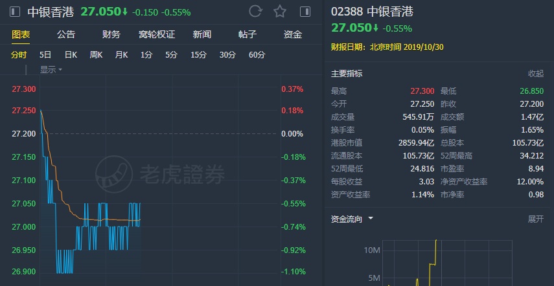Viewport: 554px width, 286px height.
Task: Open the 公告 tab
Action: coord(66,34)
